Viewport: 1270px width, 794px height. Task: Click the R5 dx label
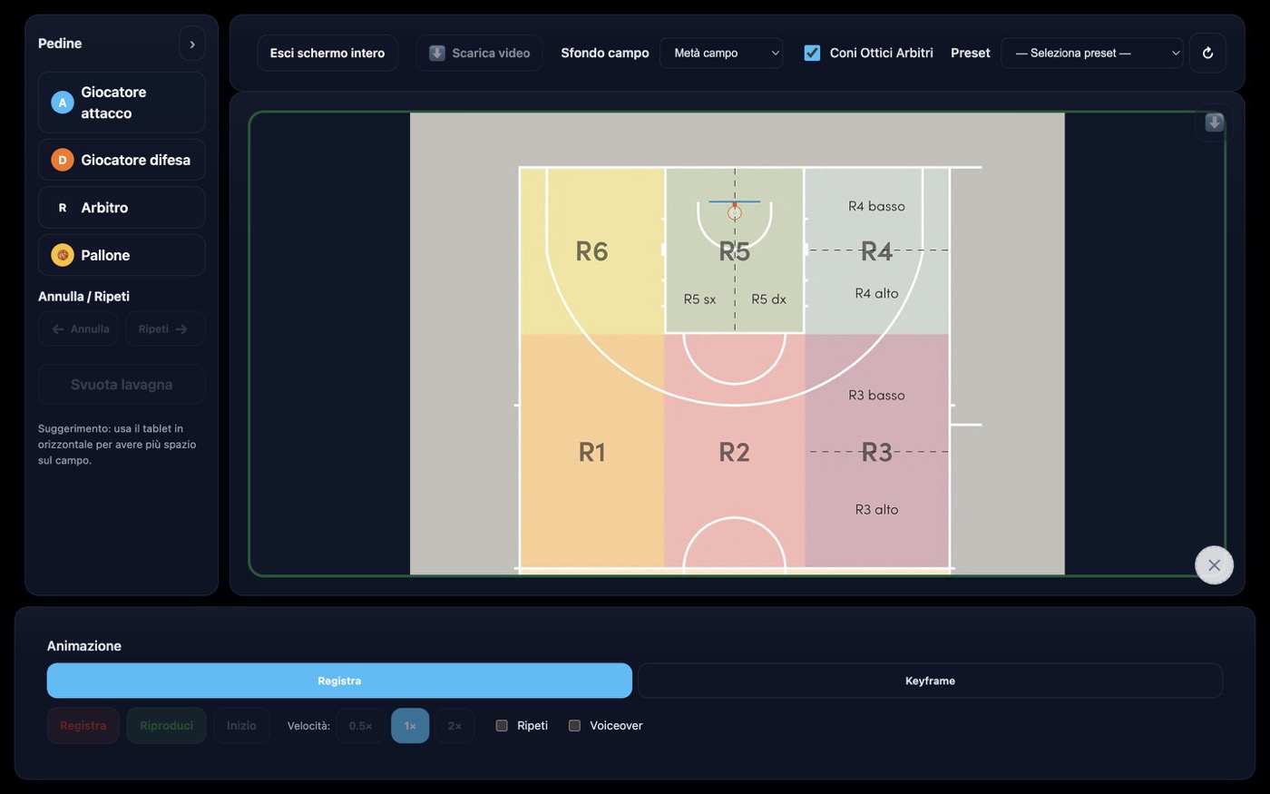(x=768, y=299)
